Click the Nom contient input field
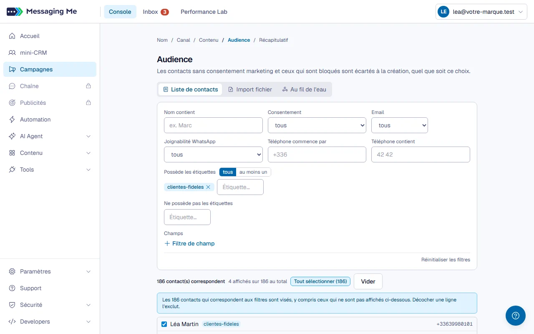The image size is (534, 334). tap(213, 125)
